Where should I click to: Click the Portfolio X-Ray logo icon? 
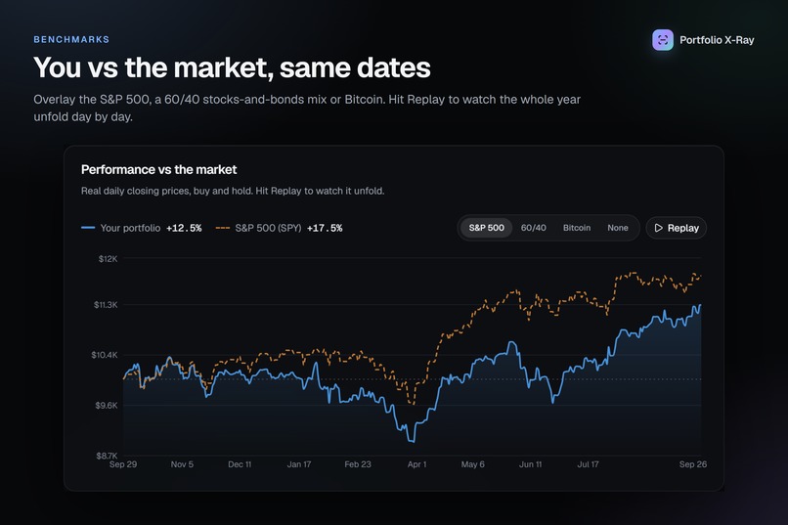tap(662, 40)
